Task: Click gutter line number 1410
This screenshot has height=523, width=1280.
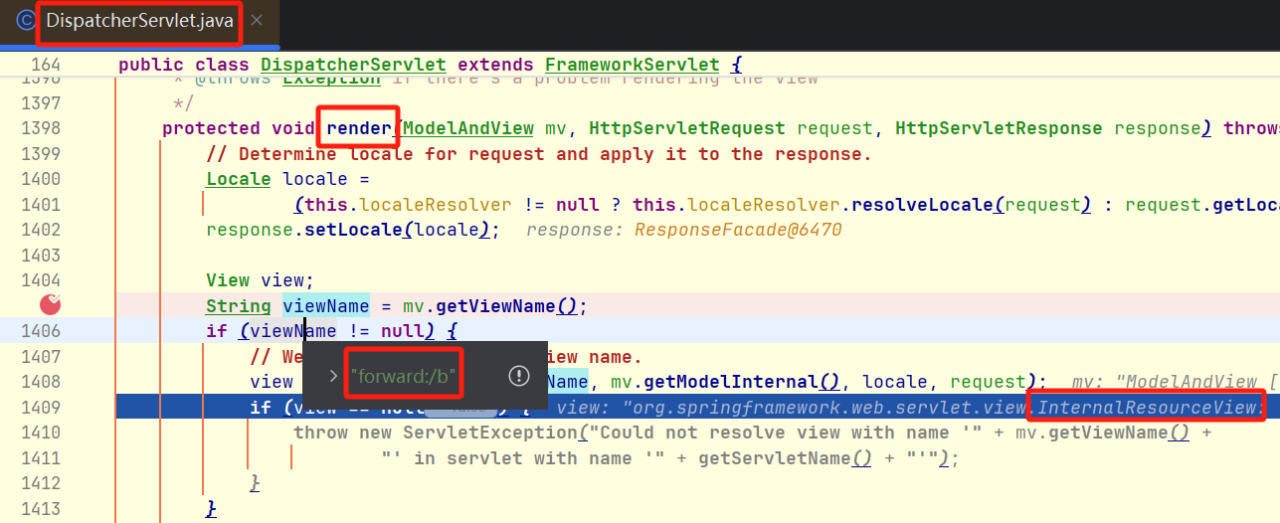Action: [x=40, y=433]
